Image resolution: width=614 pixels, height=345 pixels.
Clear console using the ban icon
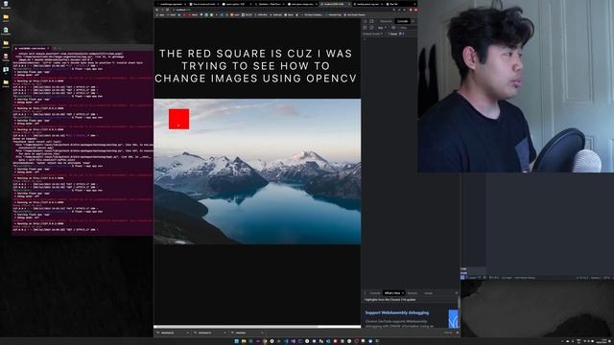tap(371, 28)
